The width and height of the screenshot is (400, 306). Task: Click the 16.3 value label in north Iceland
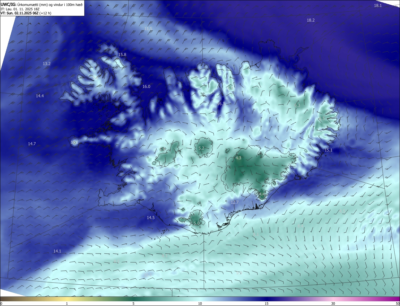click(x=221, y=104)
